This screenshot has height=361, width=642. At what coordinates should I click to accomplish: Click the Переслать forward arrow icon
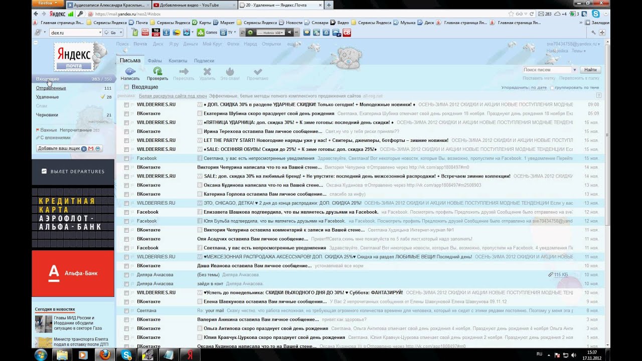pyautogui.click(x=184, y=71)
